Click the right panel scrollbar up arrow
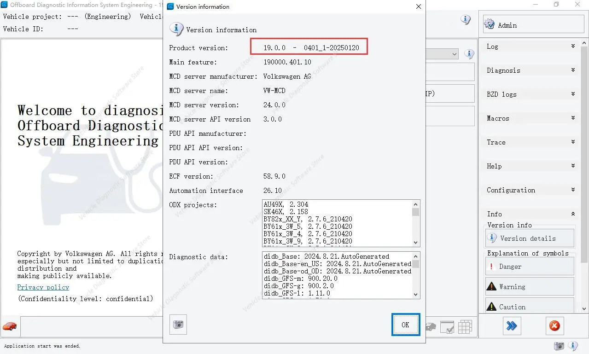Viewport: 589px width, 354px height. [584, 43]
